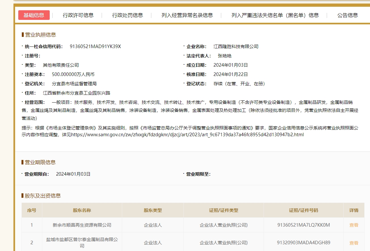This screenshot has height=251, width=370.
Task: Click the 股东名称 column header
Action: (82, 210)
